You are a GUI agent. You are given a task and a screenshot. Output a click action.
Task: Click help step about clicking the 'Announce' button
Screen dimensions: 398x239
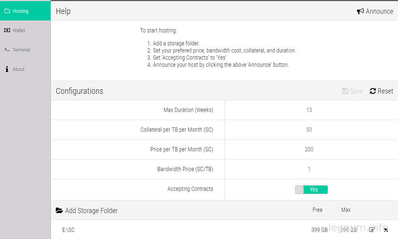(221, 65)
